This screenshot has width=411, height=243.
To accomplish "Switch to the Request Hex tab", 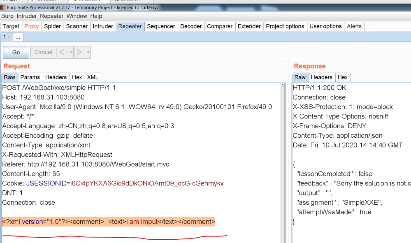I will click(x=77, y=77).
